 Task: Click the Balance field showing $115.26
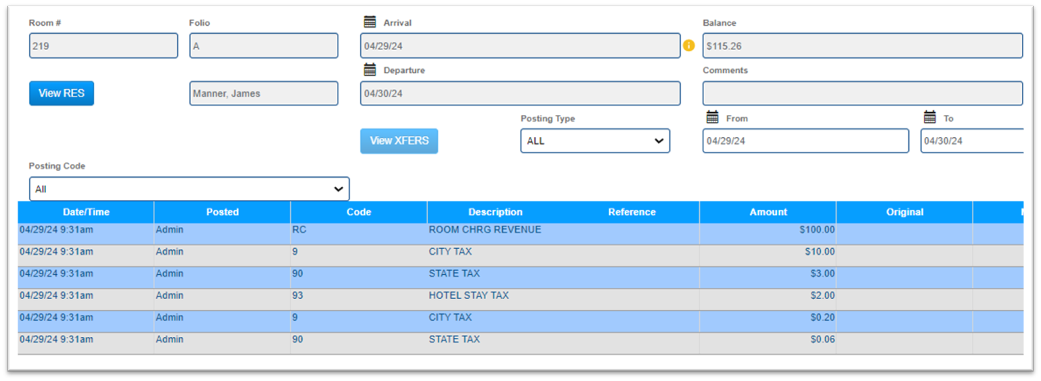[x=862, y=46]
